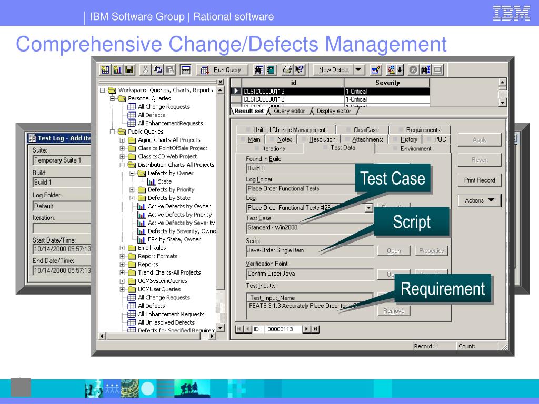Click the Run Query button
Screen dimensions: 539x404
coord(222,70)
